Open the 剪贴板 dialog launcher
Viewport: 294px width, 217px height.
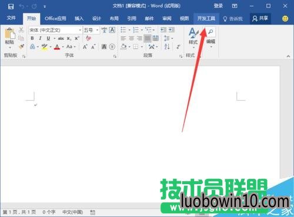[24, 56]
